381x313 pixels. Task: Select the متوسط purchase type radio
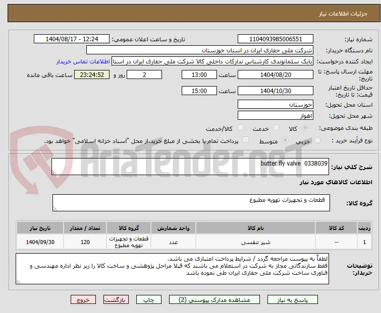point(285,140)
